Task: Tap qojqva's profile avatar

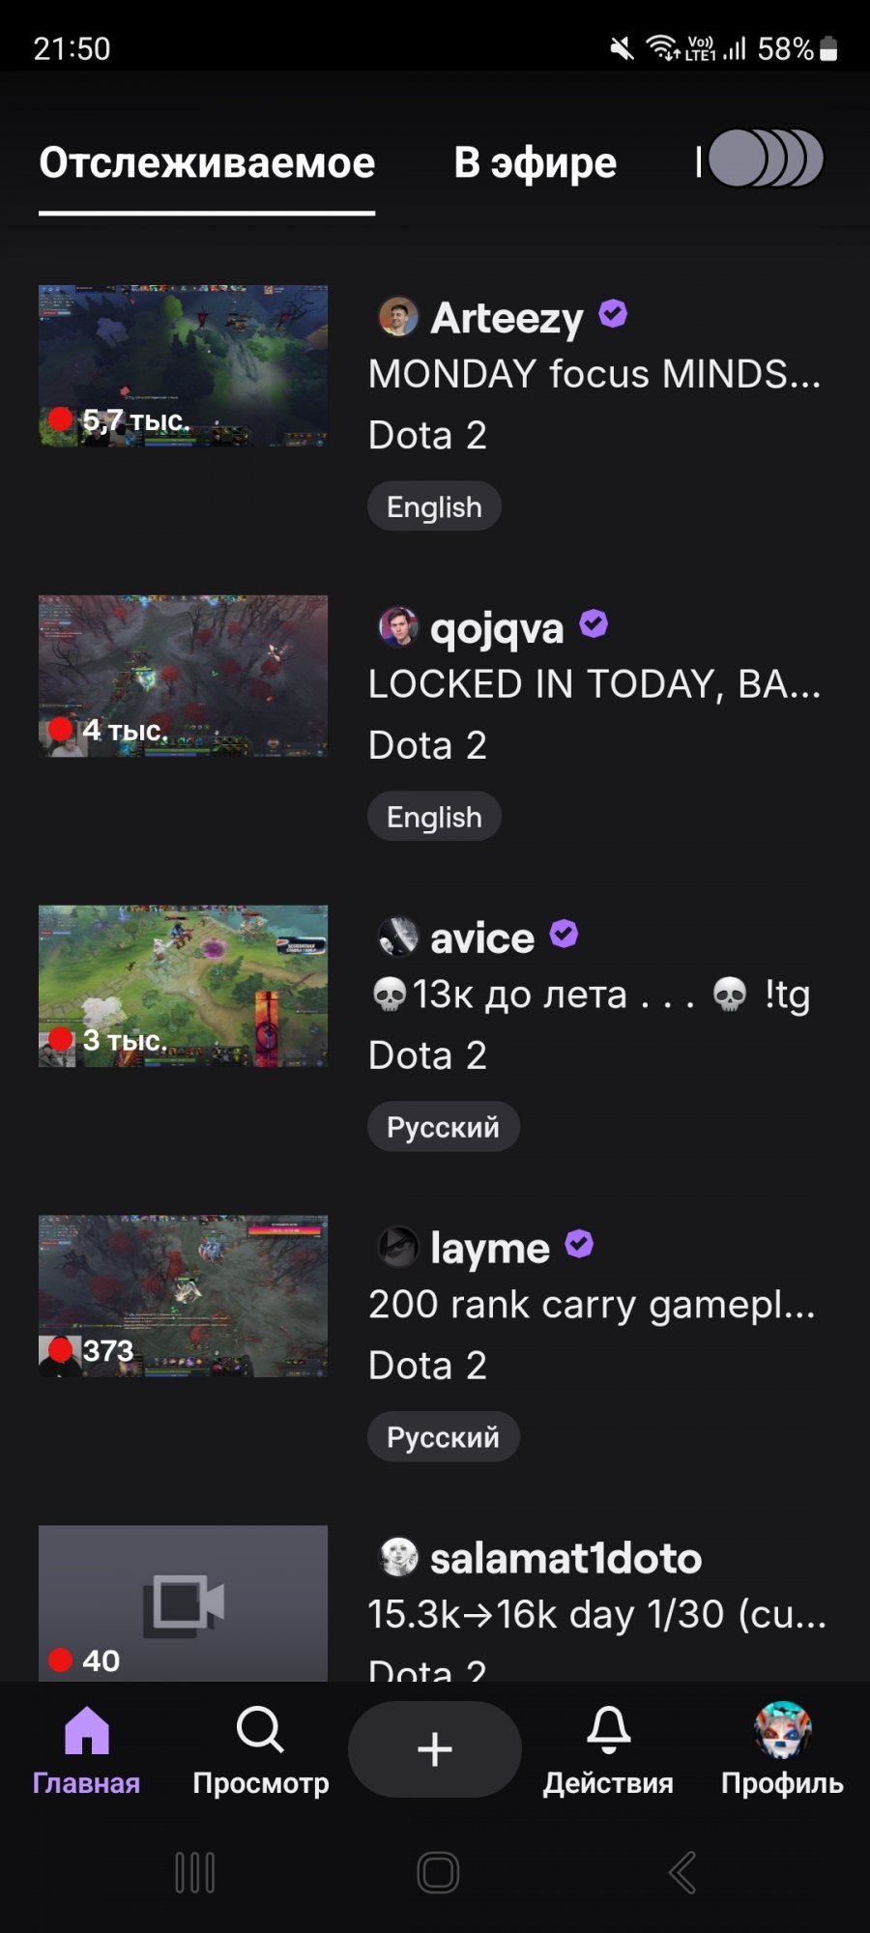Action: tap(398, 627)
